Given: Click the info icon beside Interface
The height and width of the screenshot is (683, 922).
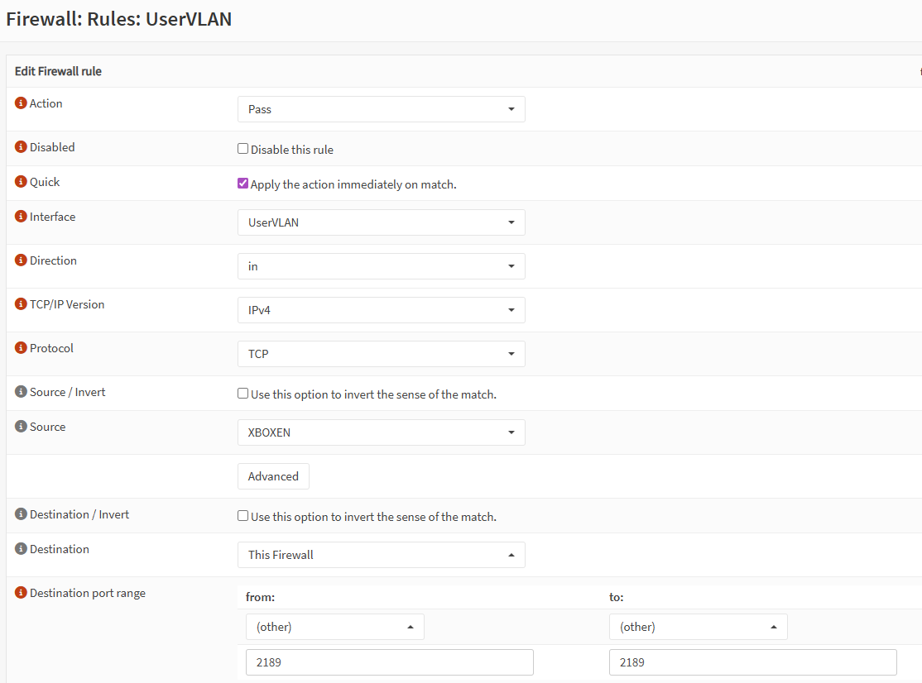Looking at the screenshot, I should (x=21, y=217).
